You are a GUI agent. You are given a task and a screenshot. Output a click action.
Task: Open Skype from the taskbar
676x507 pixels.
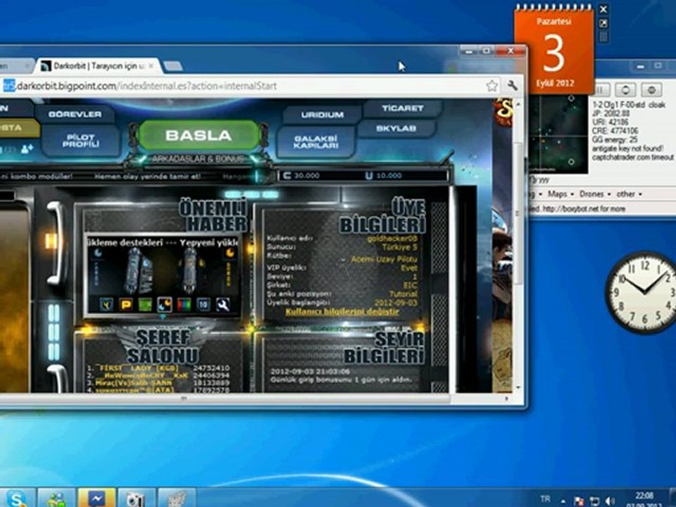pyautogui.click(x=16, y=499)
